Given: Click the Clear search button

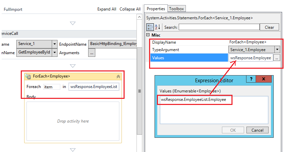Looking at the screenshot, I should [x=269, y=27].
